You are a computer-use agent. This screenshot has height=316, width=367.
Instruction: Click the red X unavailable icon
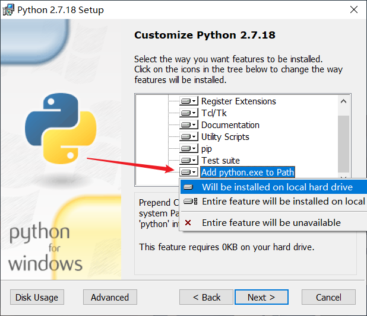[188, 223]
